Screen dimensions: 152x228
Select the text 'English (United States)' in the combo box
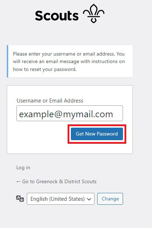(58, 199)
